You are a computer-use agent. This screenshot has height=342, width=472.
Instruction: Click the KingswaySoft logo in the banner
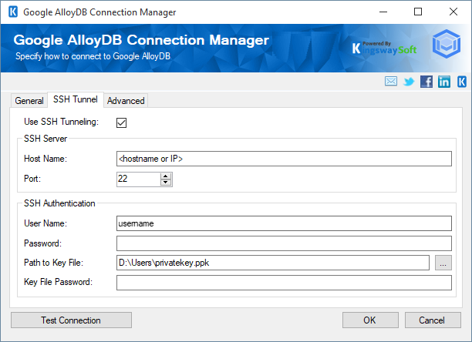click(x=384, y=49)
